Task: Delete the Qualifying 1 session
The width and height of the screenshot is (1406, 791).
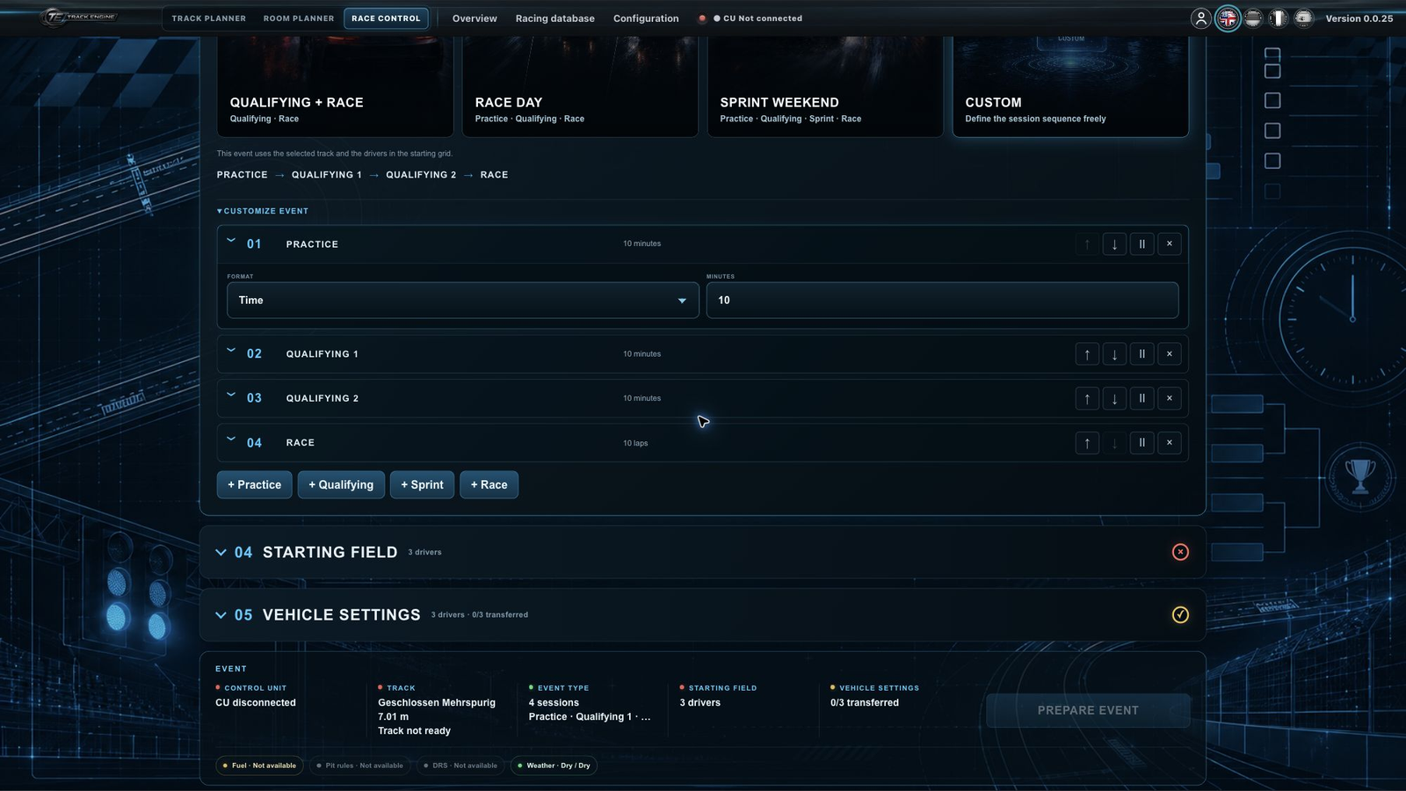Action: 1170,354
